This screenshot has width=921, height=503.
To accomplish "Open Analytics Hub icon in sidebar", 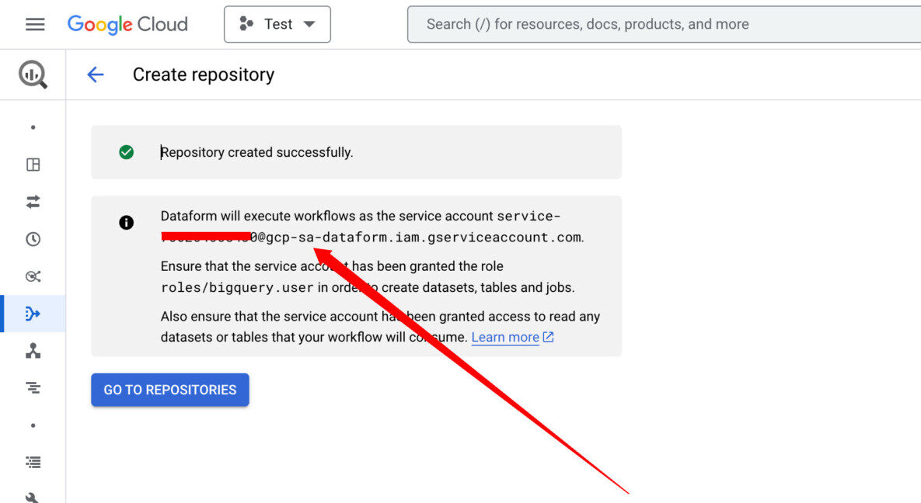I will click(x=33, y=276).
